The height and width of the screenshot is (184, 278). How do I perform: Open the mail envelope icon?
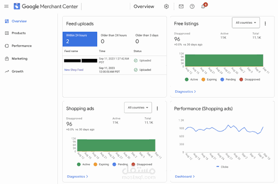point(181,6)
